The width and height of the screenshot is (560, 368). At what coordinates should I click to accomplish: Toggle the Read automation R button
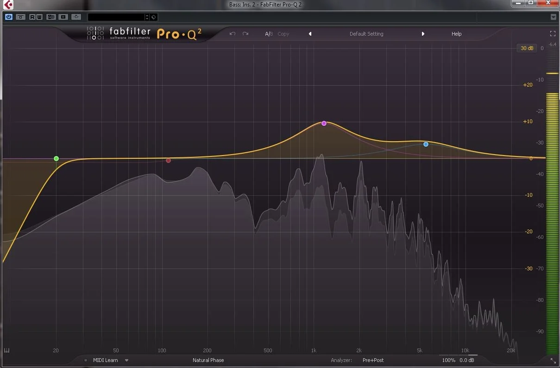tap(32, 17)
